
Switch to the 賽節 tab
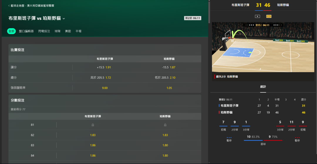coord(68,31)
